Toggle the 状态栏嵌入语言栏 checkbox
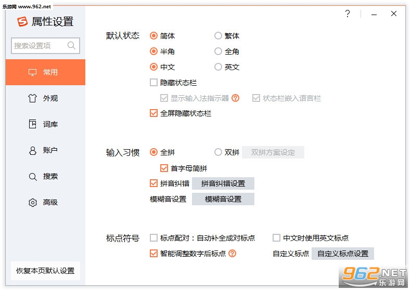The height and width of the screenshot is (291, 411). (256, 98)
